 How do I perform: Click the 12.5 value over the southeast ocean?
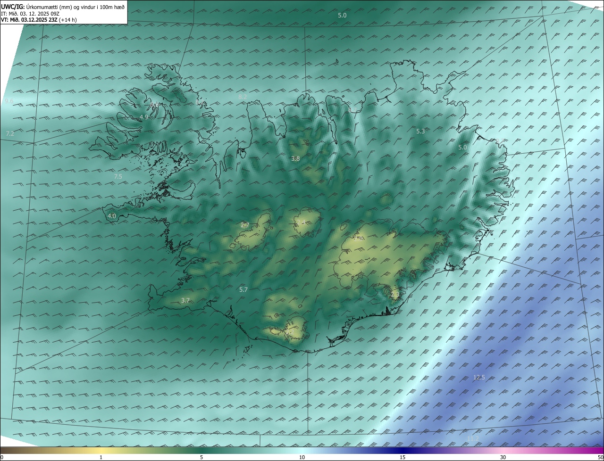coord(479,377)
